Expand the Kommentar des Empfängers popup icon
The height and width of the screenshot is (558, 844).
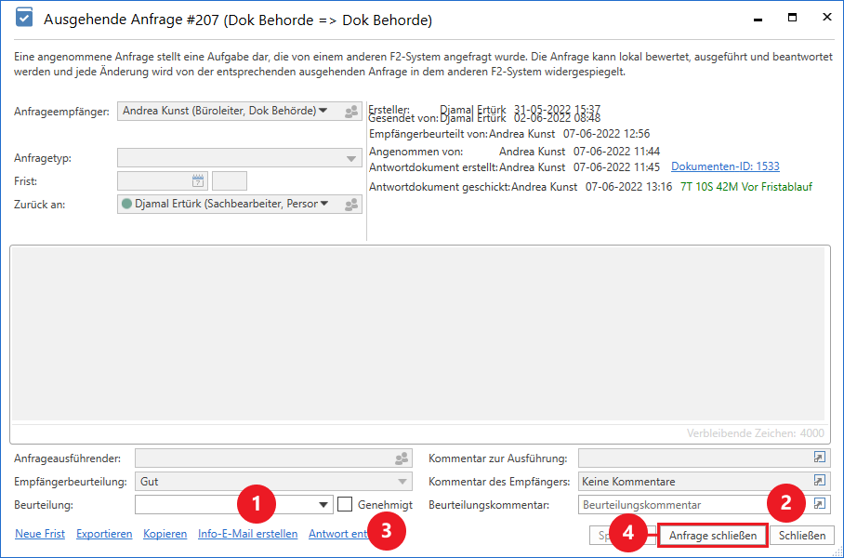(x=819, y=481)
